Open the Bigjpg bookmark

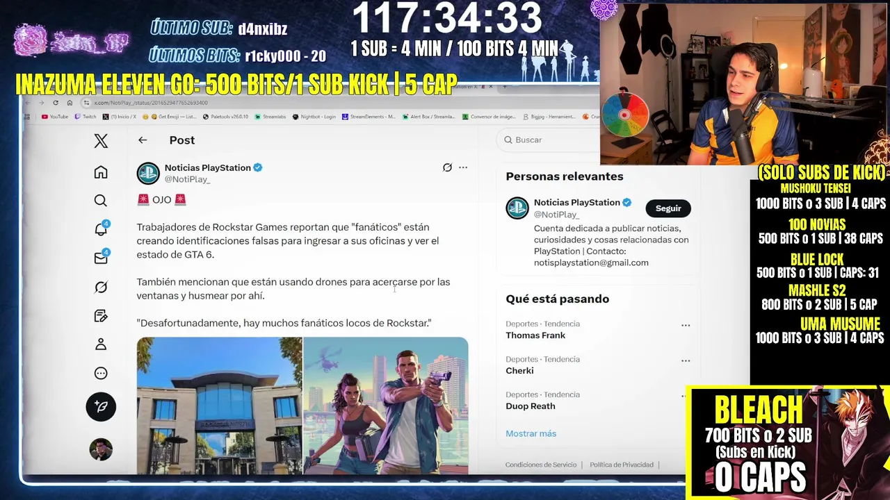[x=549, y=117]
